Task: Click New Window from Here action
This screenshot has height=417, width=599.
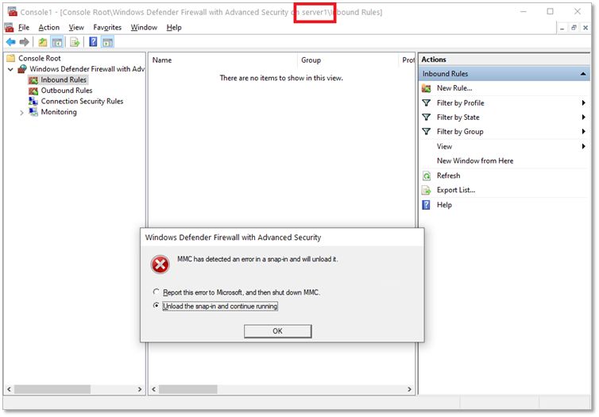Action: click(475, 160)
